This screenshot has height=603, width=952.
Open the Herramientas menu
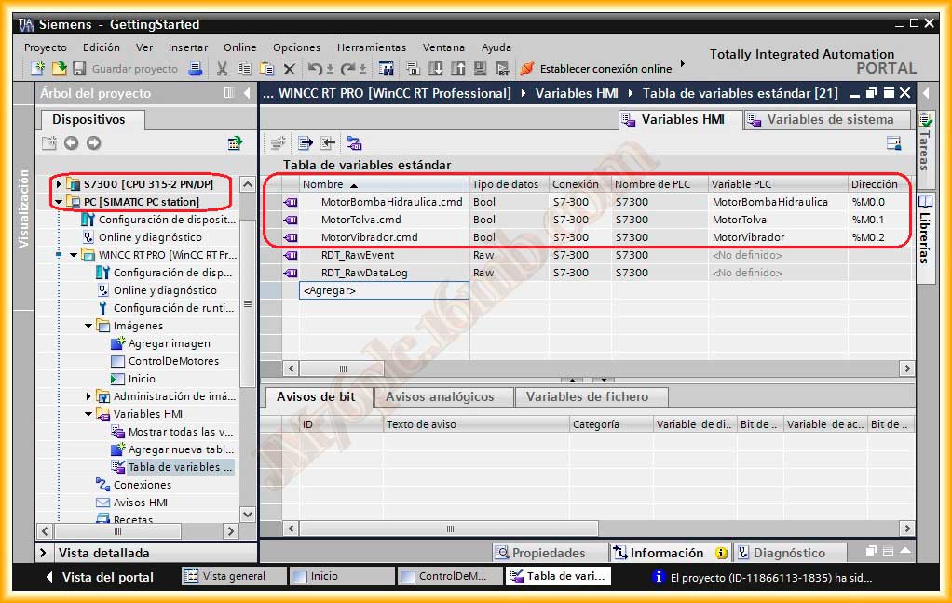point(371,47)
